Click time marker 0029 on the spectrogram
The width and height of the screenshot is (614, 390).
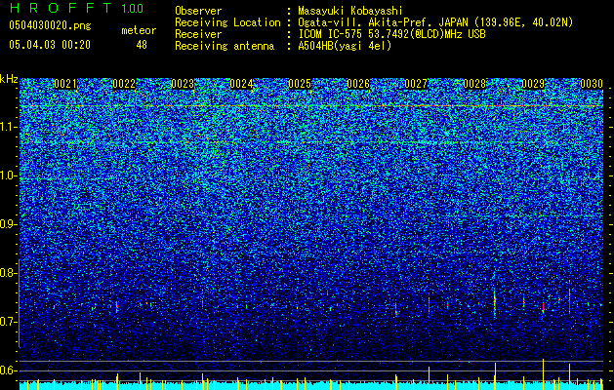533,84
